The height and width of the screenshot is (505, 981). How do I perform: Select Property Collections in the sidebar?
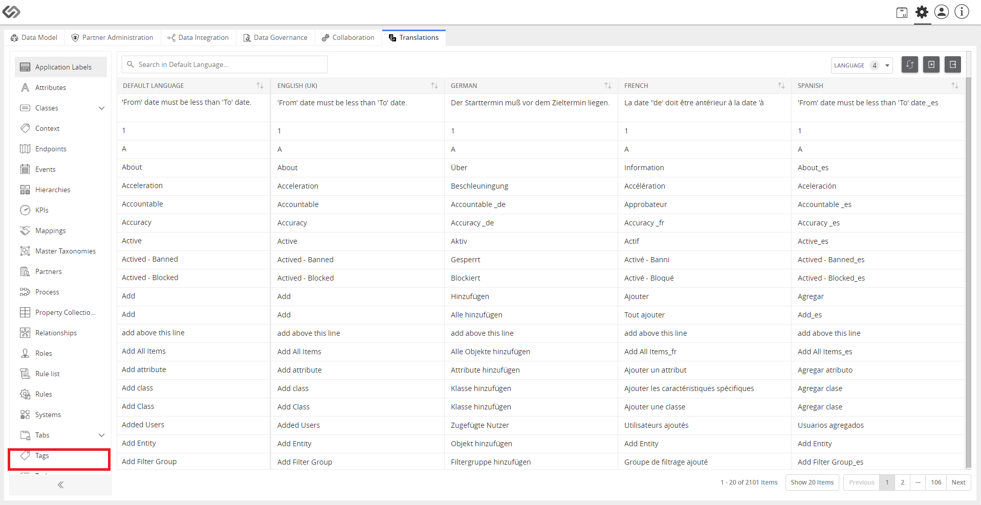tap(61, 312)
